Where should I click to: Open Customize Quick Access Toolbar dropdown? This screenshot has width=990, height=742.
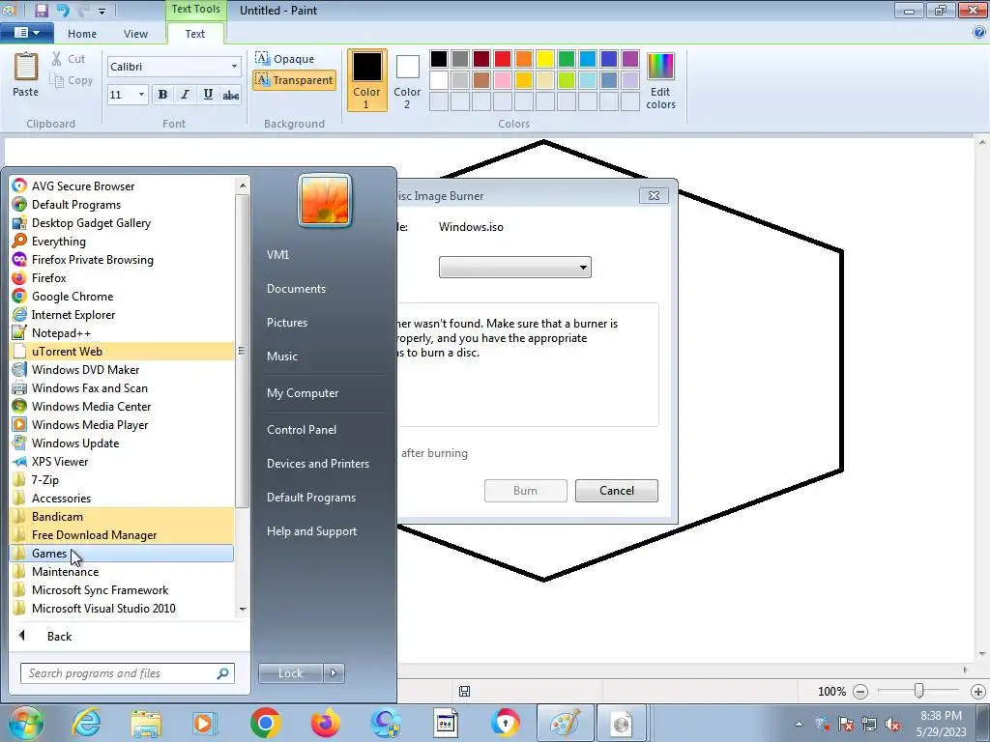102,11
